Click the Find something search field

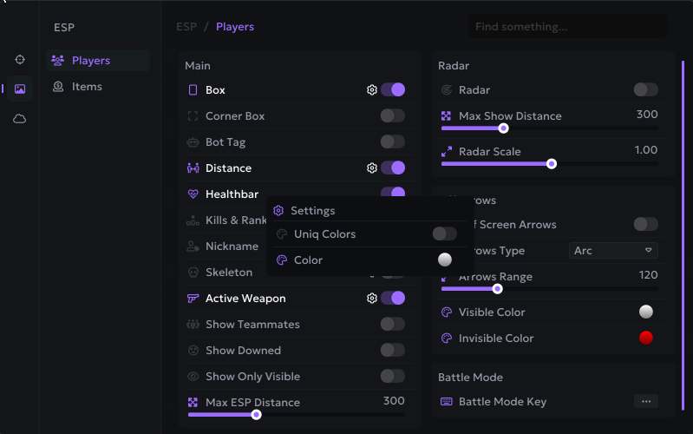567,27
